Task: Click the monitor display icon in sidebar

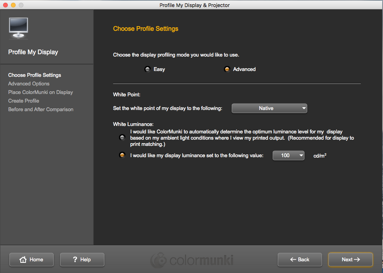Action: (19, 28)
